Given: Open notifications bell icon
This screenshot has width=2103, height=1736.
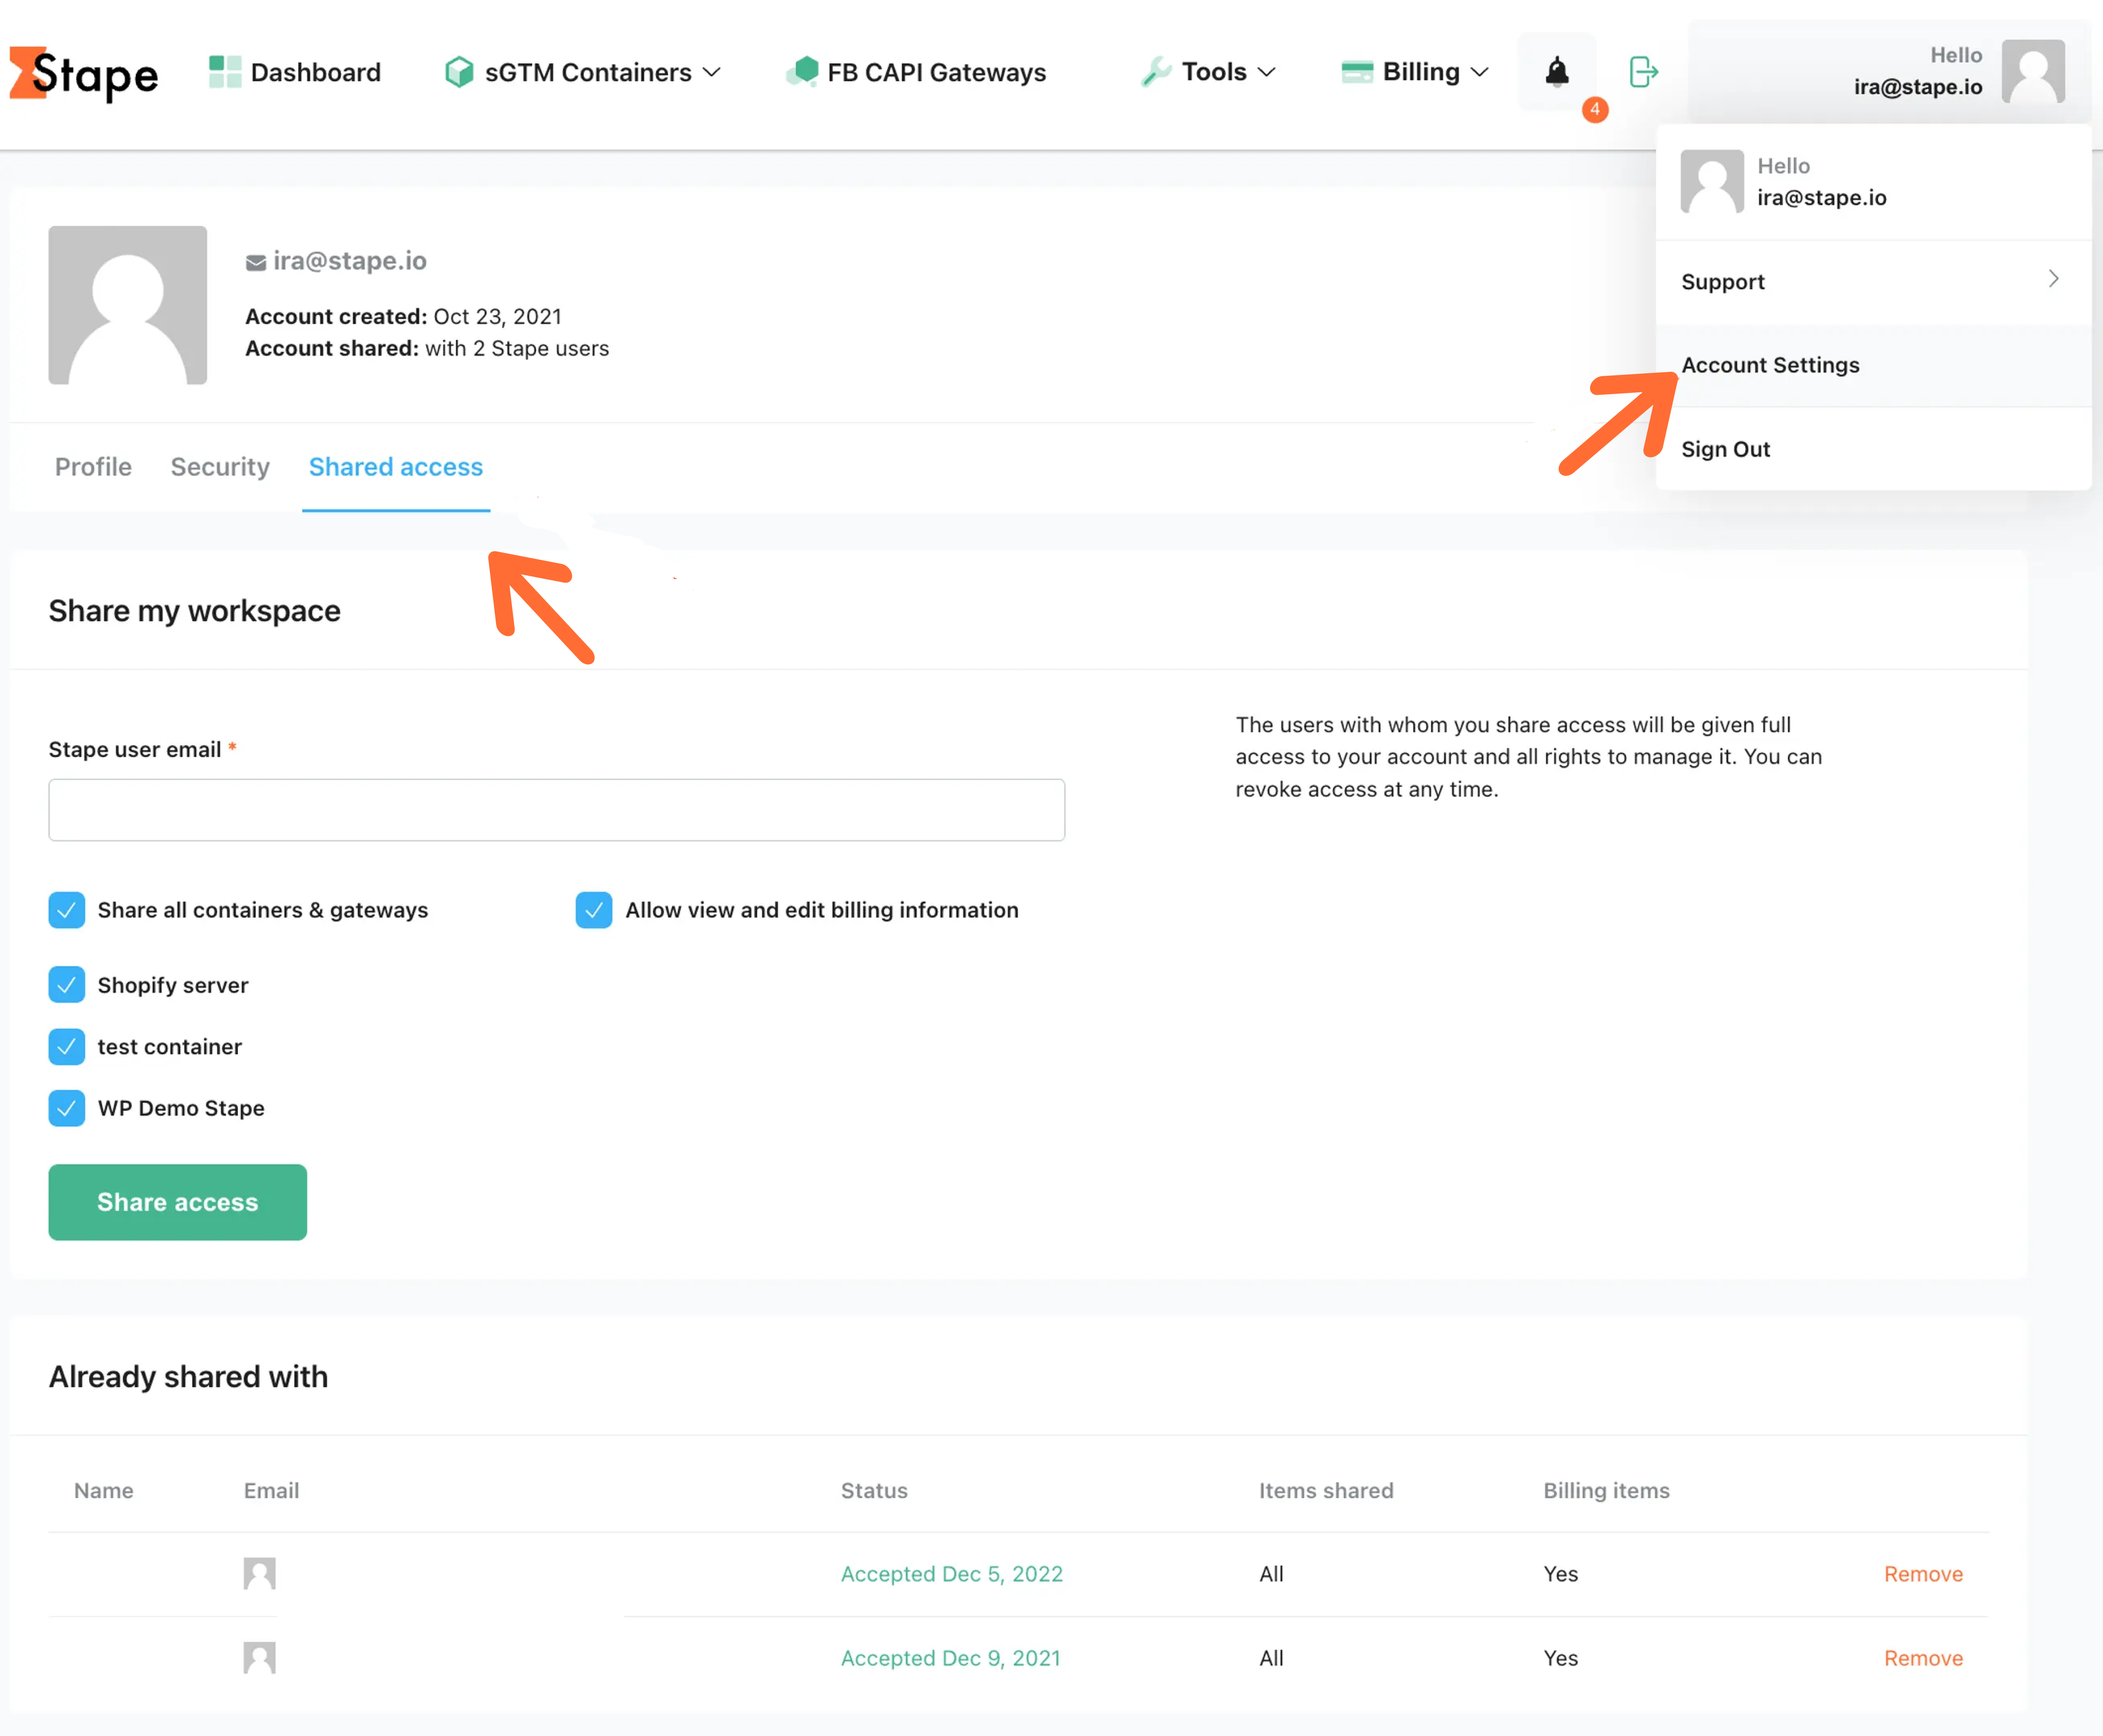Looking at the screenshot, I should 1557,72.
